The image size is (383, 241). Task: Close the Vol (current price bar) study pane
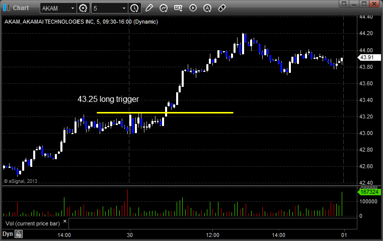[65, 221]
